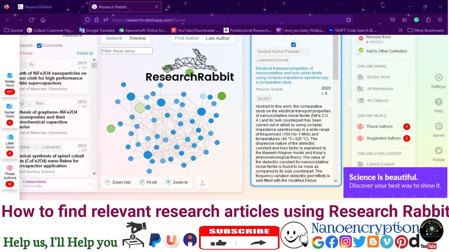Switch to the Network view tab
The width and height of the screenshot is (449, 252).
[114, 38]
